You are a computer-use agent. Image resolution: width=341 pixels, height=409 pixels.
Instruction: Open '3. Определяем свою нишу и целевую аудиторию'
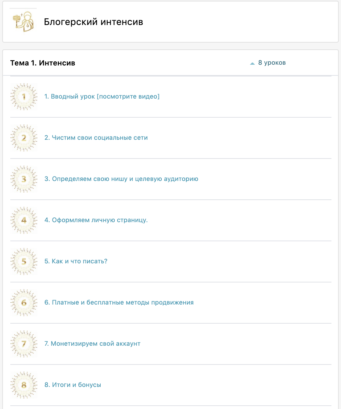point(121,179)
